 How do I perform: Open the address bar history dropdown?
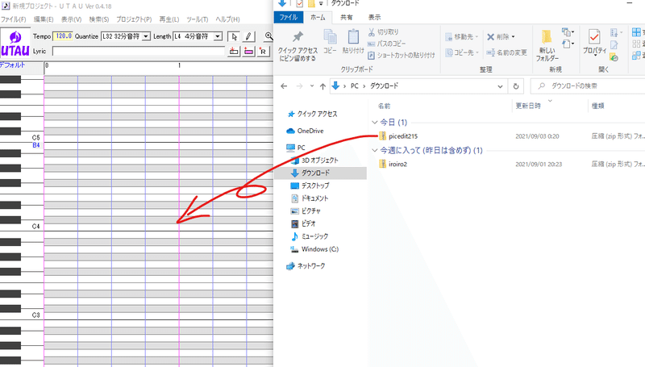coord(500,86)
